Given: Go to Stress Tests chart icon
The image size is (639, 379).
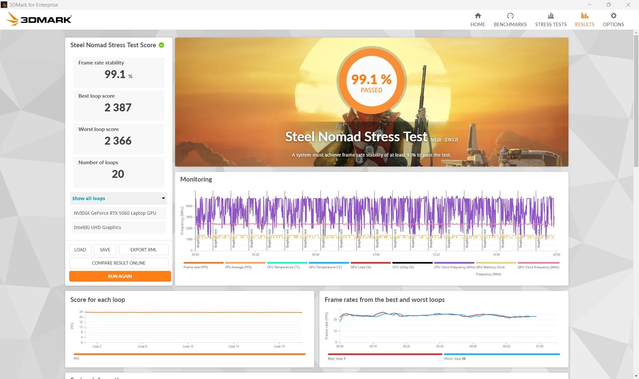Looking at the screenshot, I should (550, 16).
